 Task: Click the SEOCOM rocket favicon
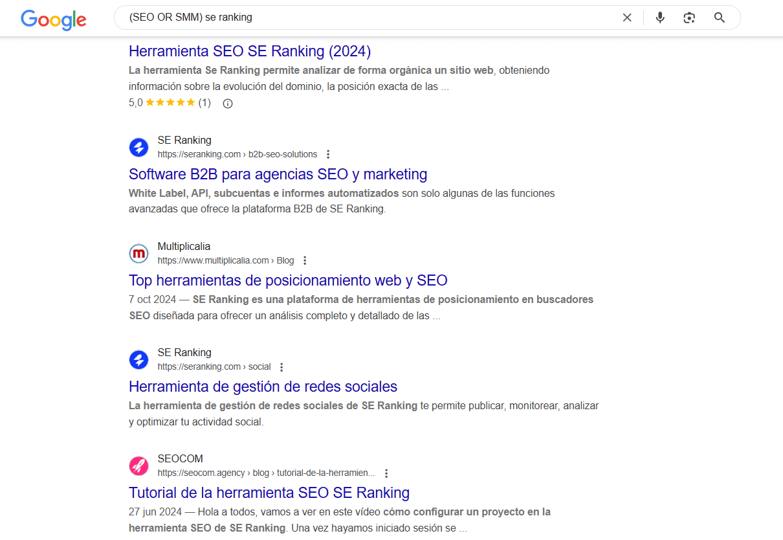click(x=138, y=466)
